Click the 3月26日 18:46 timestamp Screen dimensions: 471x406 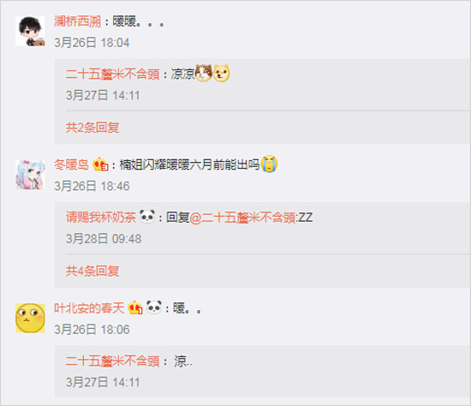(92, 187)
